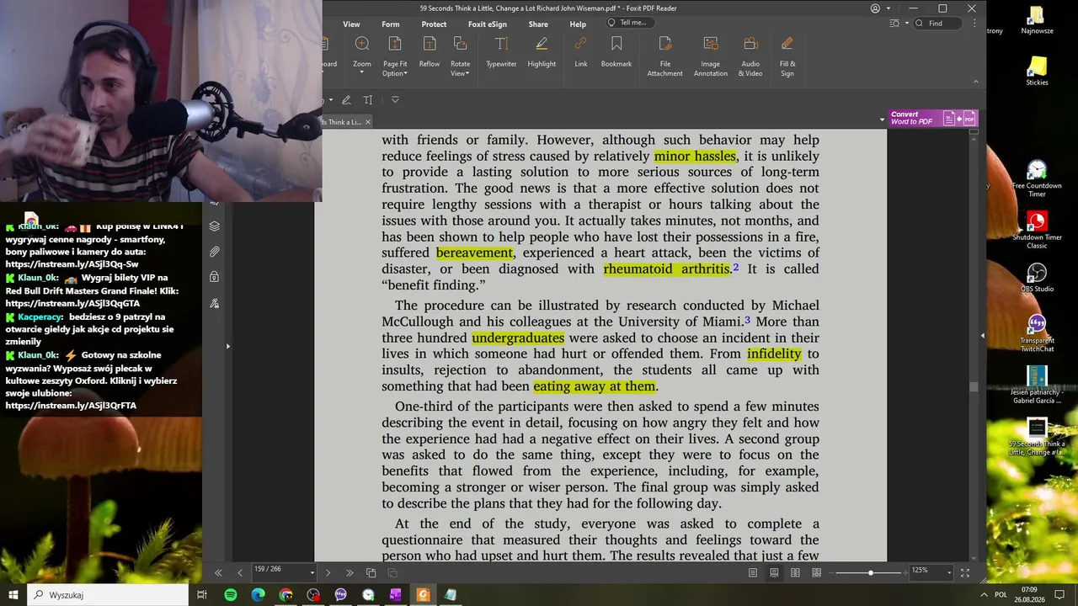Click the Convert Word to PDF banner
This screenshot has width=1078, height=606.
933,118
